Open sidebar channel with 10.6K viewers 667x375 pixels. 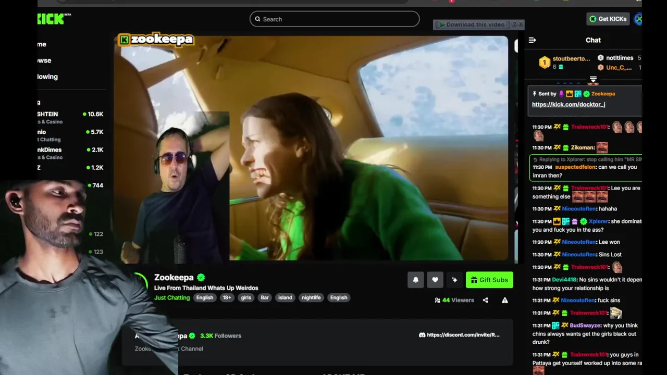coord(70,118)
